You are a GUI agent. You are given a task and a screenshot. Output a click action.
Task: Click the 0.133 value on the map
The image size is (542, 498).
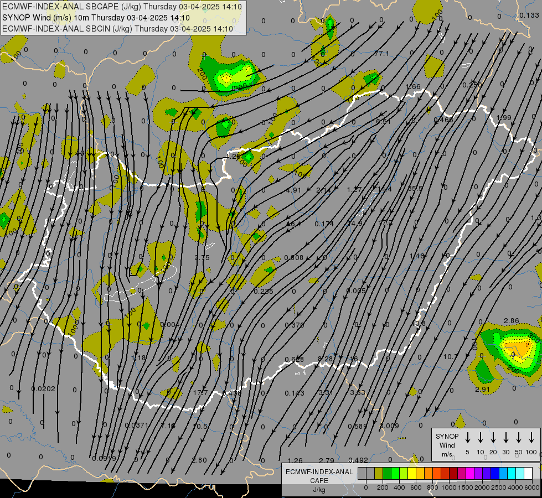[x=529, y=15]
